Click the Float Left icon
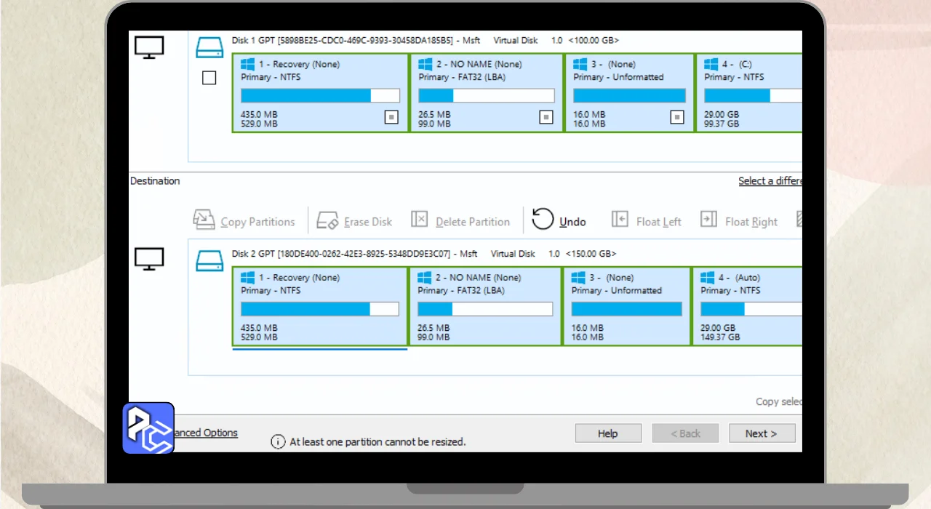Viewport: 931px width, 509px height. click(620, 219)
